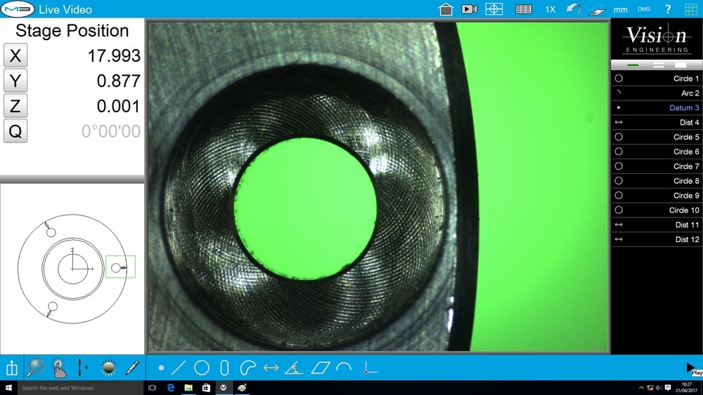Select Circle 10 in the feature list
Viewport: 703px width, 395px height.
[656, 210]
